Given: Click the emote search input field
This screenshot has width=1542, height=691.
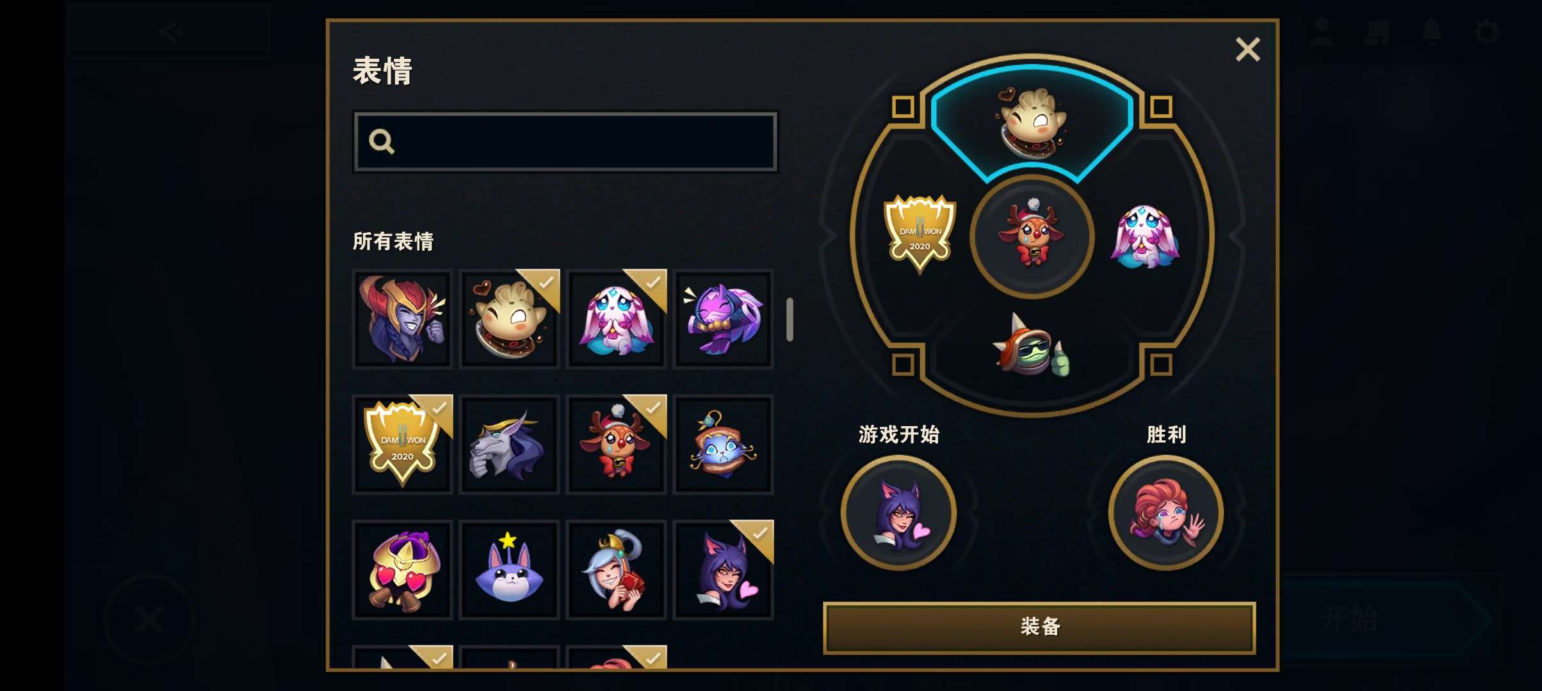Looking at the screenshot, I should tap(565, 141).
